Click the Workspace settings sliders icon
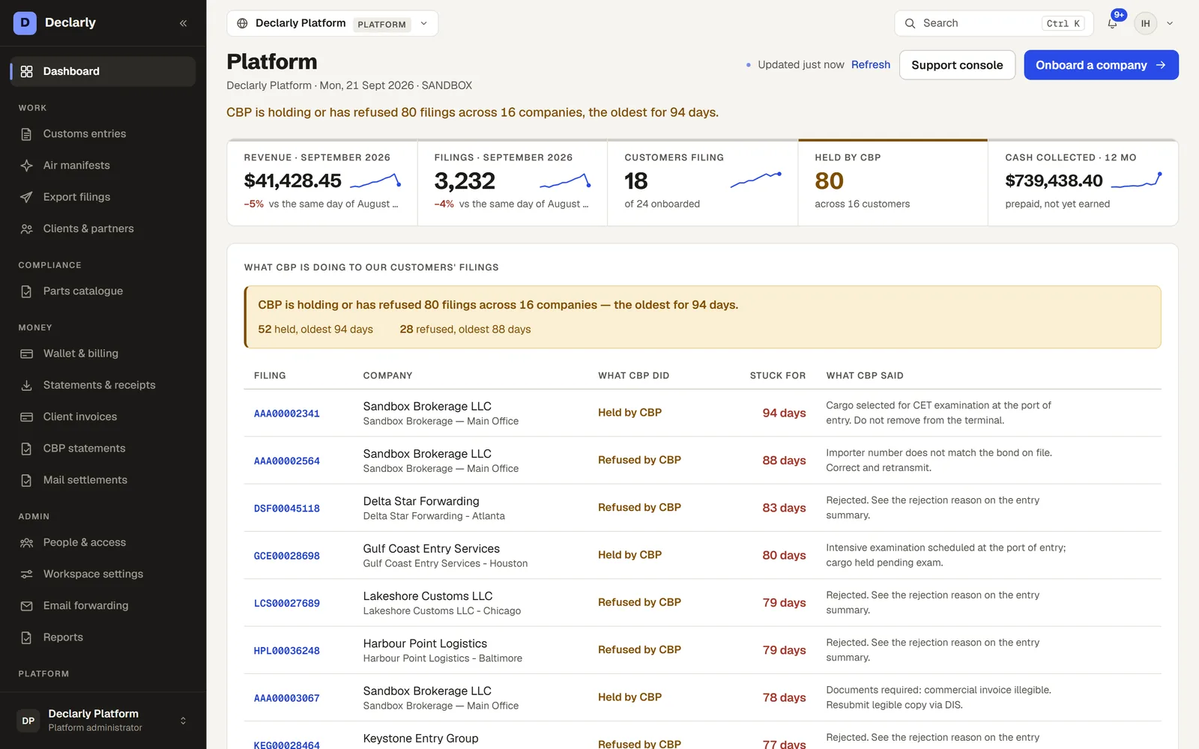This screenshot has height=749, width=1199. coord(26,574)
